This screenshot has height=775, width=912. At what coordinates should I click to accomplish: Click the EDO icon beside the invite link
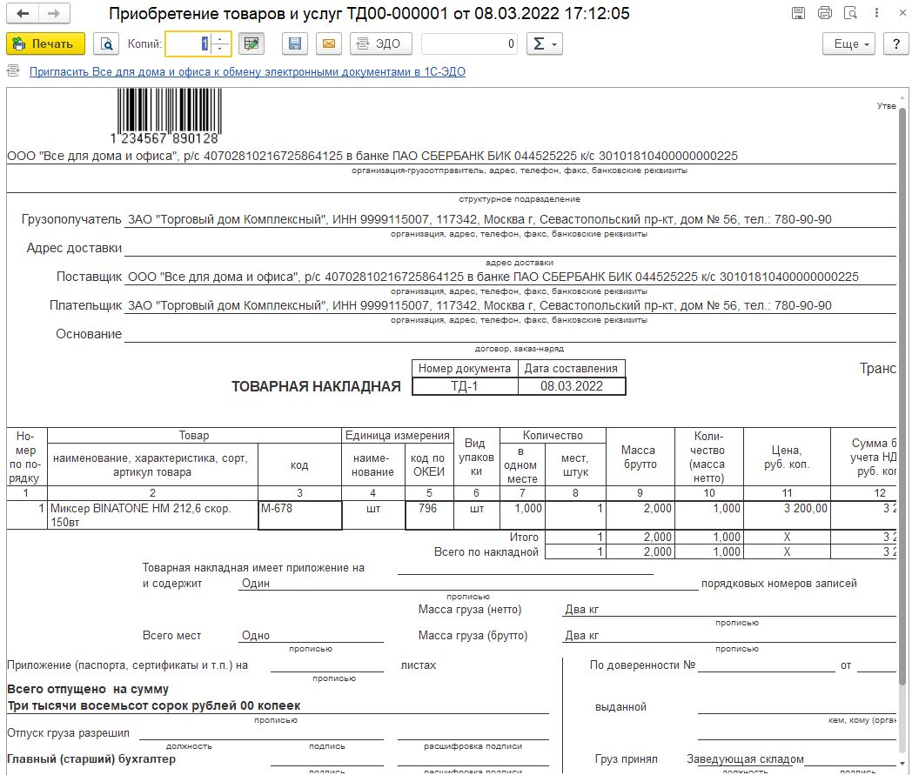pos(13,71)
